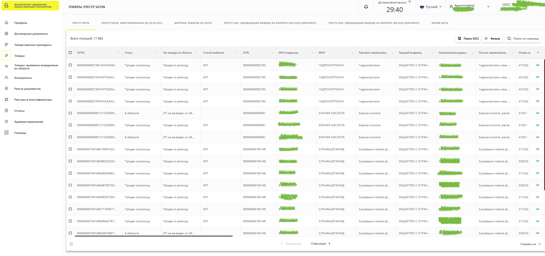545x256 pixels.
Task: Click the Поиск по странице search field
Action: [523, 38]
